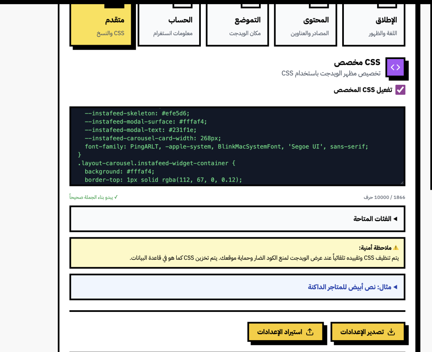Click the upload icon in استيراد الإعدادات
The height and width of the screenshot is (352, 432).
(310, 332)
